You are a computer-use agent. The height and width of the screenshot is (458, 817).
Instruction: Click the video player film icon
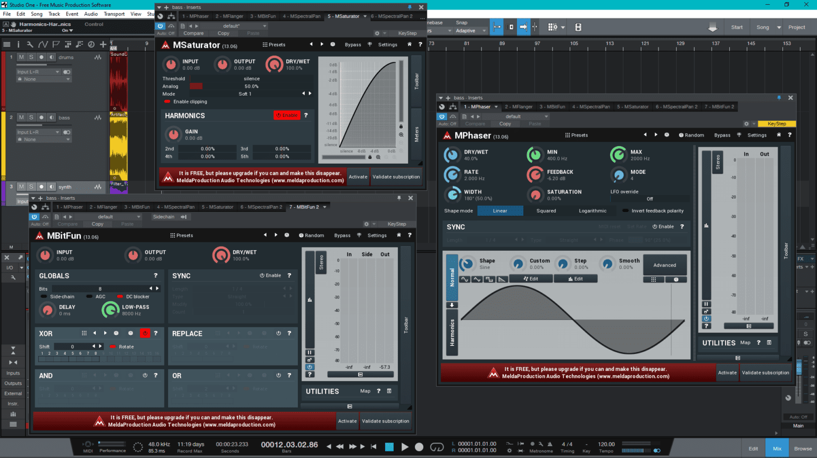coord(578,27)
